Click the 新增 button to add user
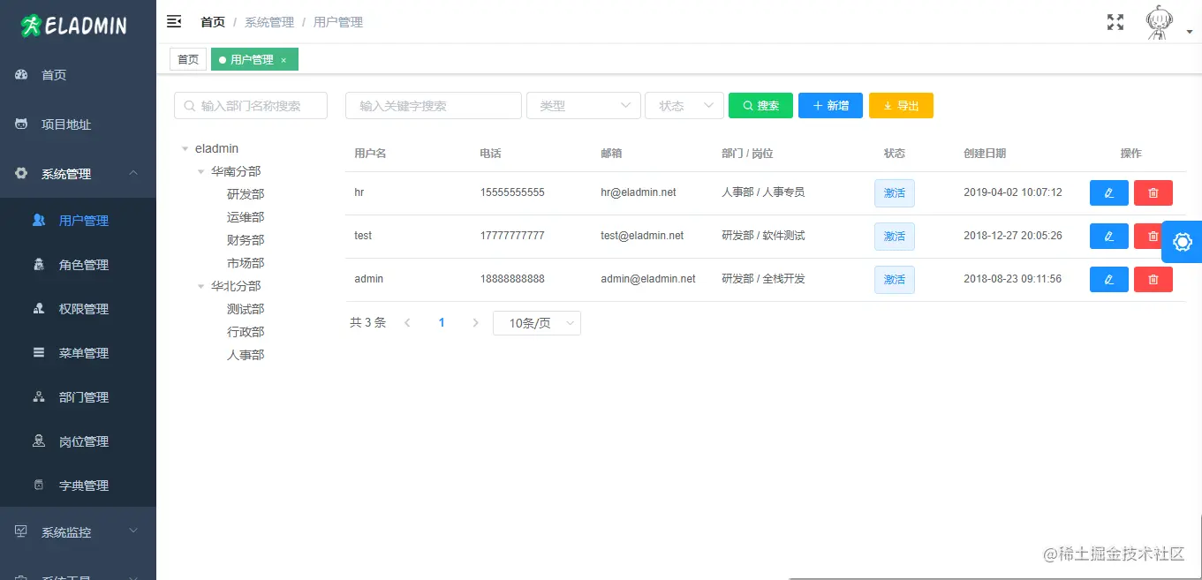This screenshot has width=1202, height=580. click(x=830, y=105)
